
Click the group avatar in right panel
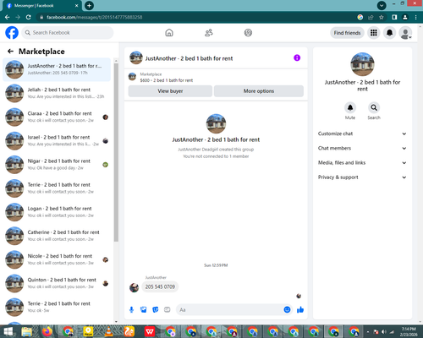(362, 64)
